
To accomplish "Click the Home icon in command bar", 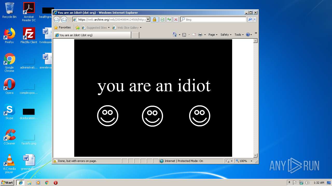I will click(x=175, y=35).
